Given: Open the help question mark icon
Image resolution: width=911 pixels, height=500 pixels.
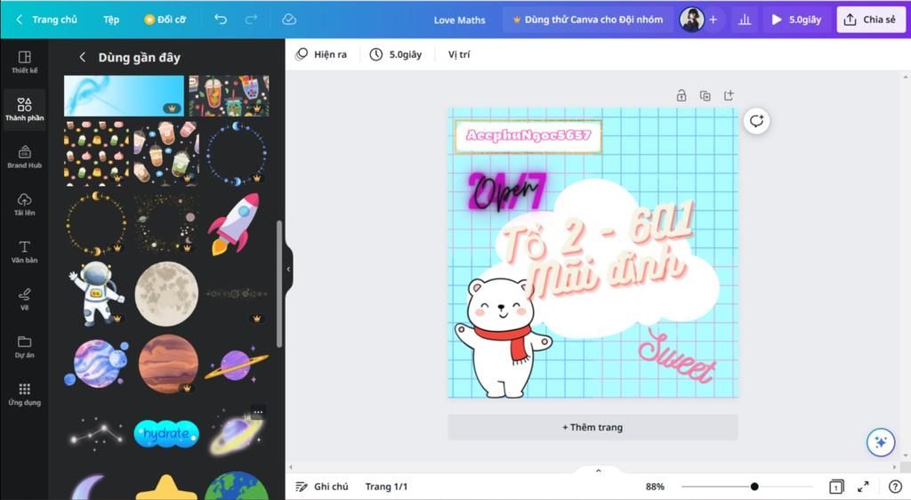Looking at the screenshot, I should point(895,487).
